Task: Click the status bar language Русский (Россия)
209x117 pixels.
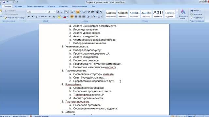Action: click(x=41, y=116)
